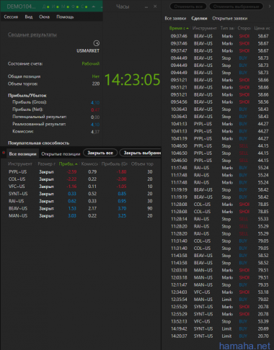
Task: Click the red dot beside Все позиции
Action: pos(4,153)
